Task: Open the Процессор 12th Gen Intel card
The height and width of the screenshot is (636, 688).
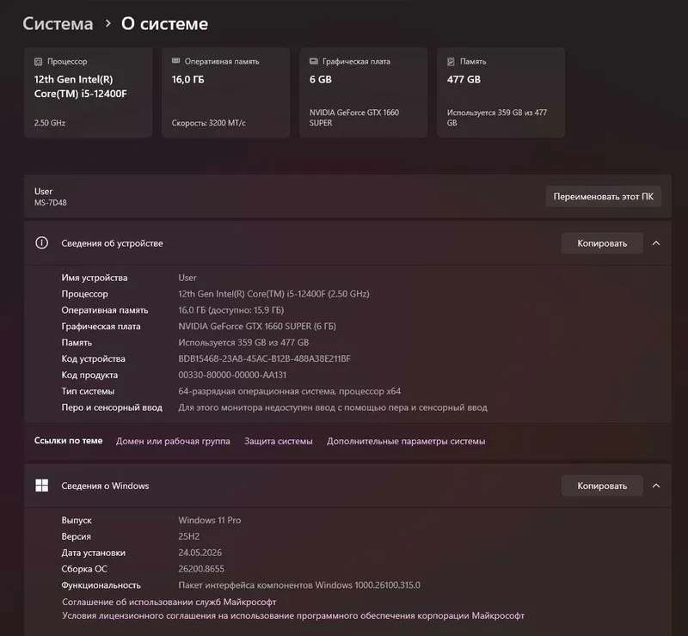Action: click(89, 93)
